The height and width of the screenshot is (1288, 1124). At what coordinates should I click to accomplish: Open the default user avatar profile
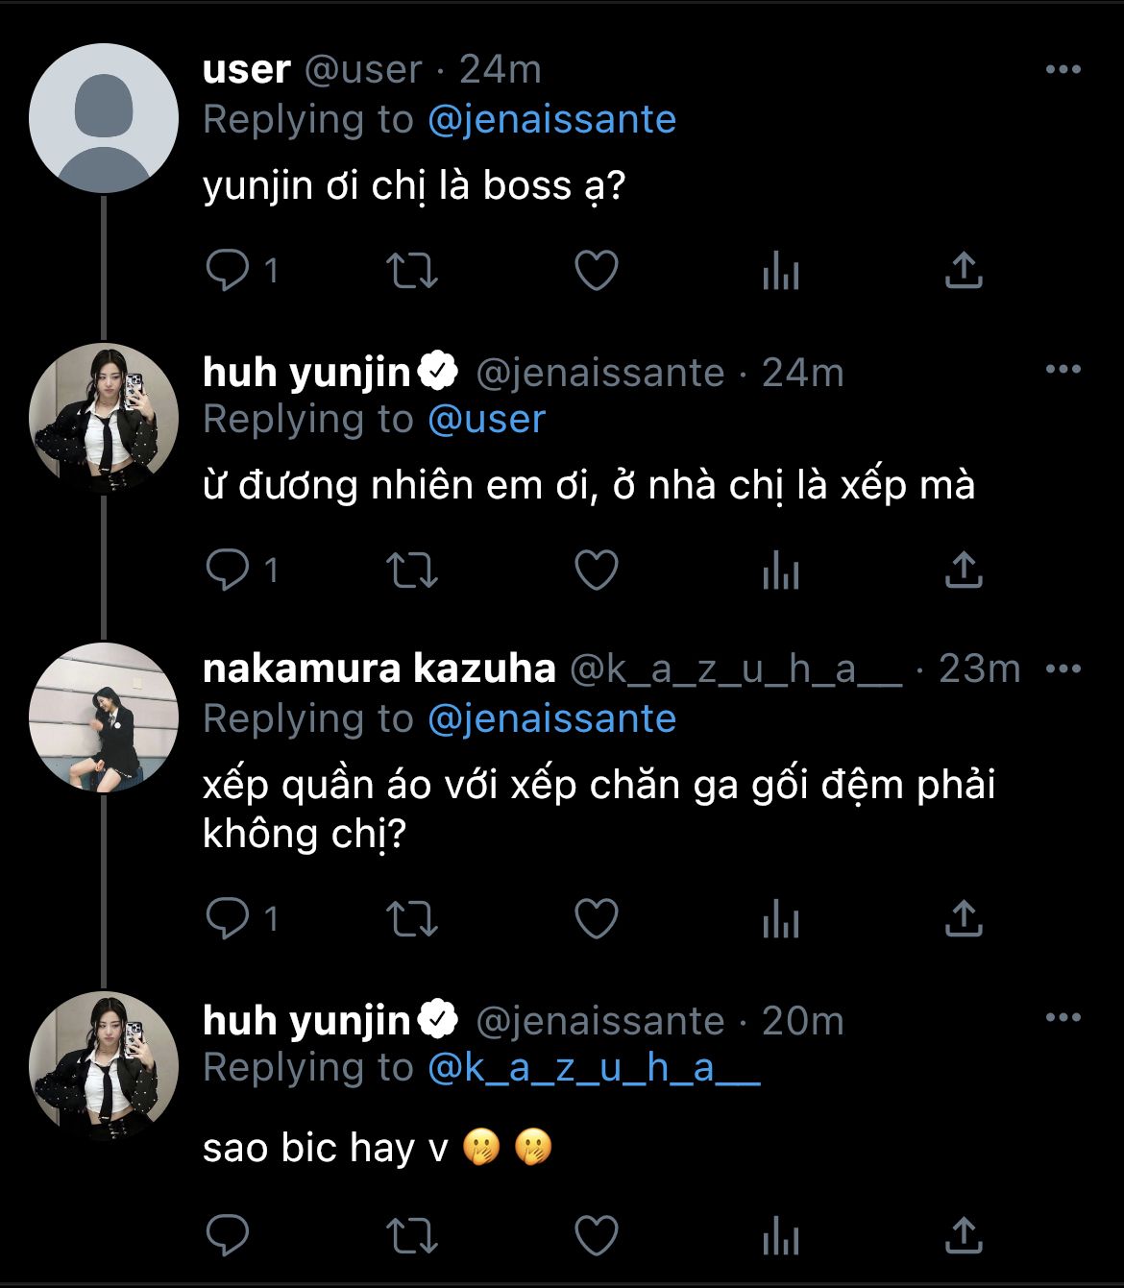pos(104,118)
